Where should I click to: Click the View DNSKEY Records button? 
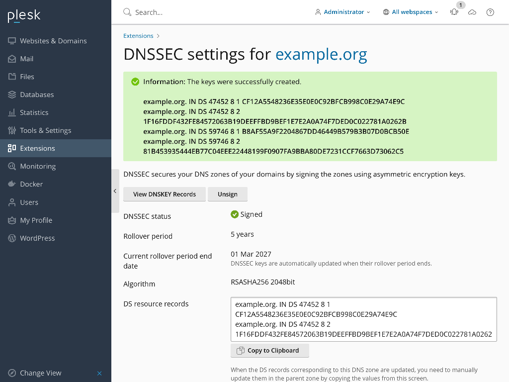coord(164,194)
